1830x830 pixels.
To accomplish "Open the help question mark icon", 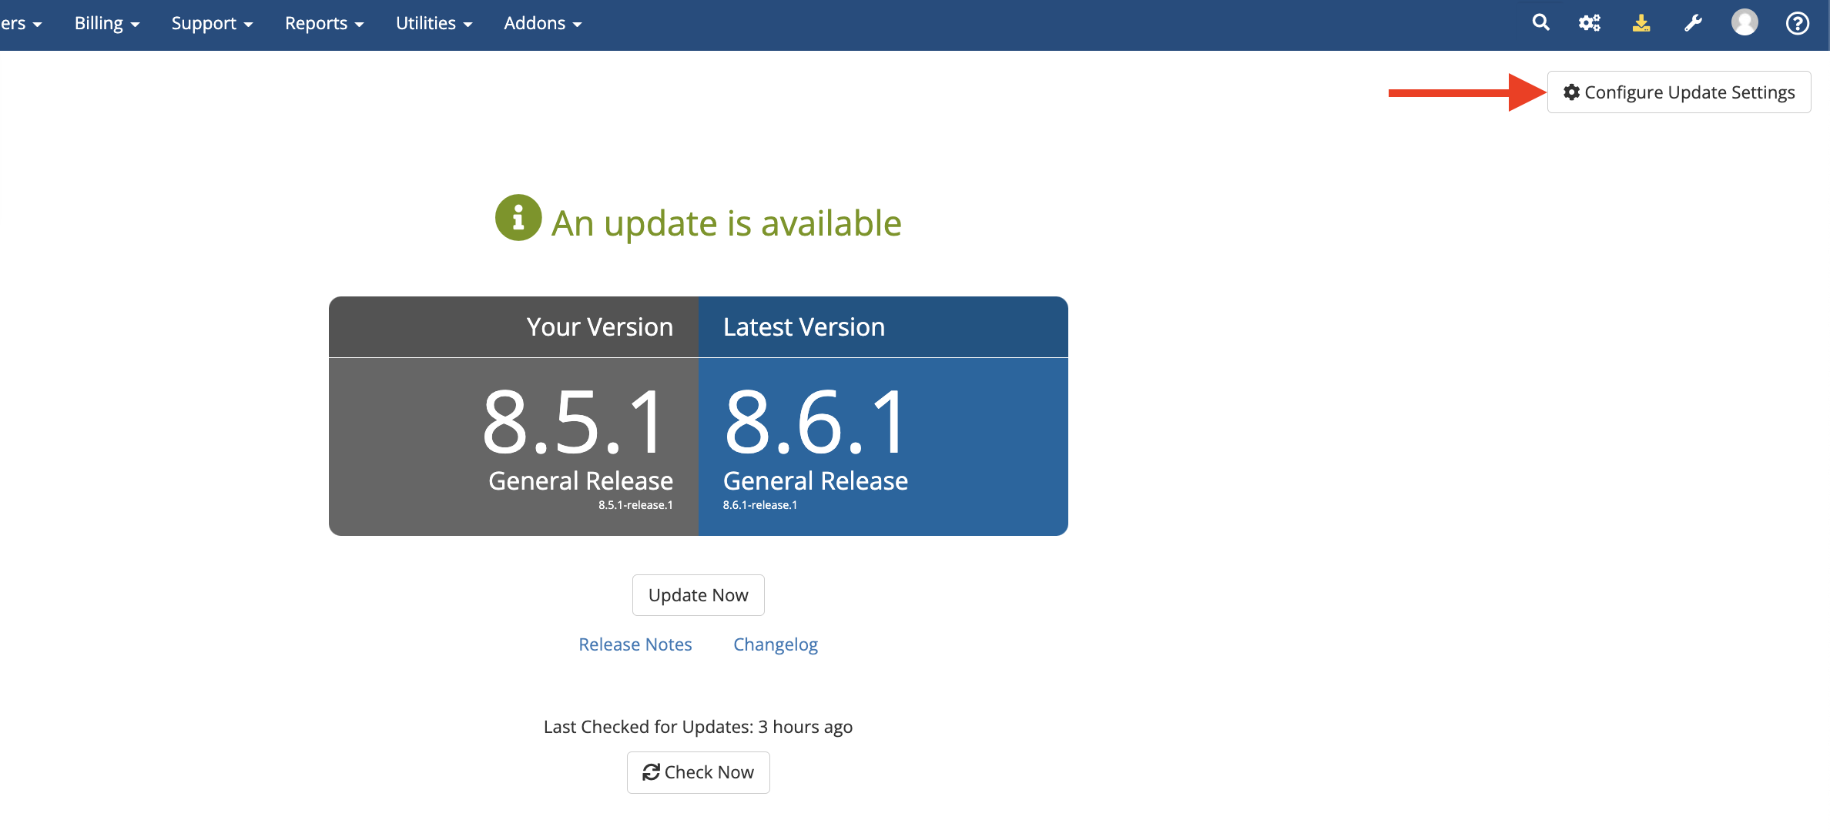I will [x=1798, y=23].
